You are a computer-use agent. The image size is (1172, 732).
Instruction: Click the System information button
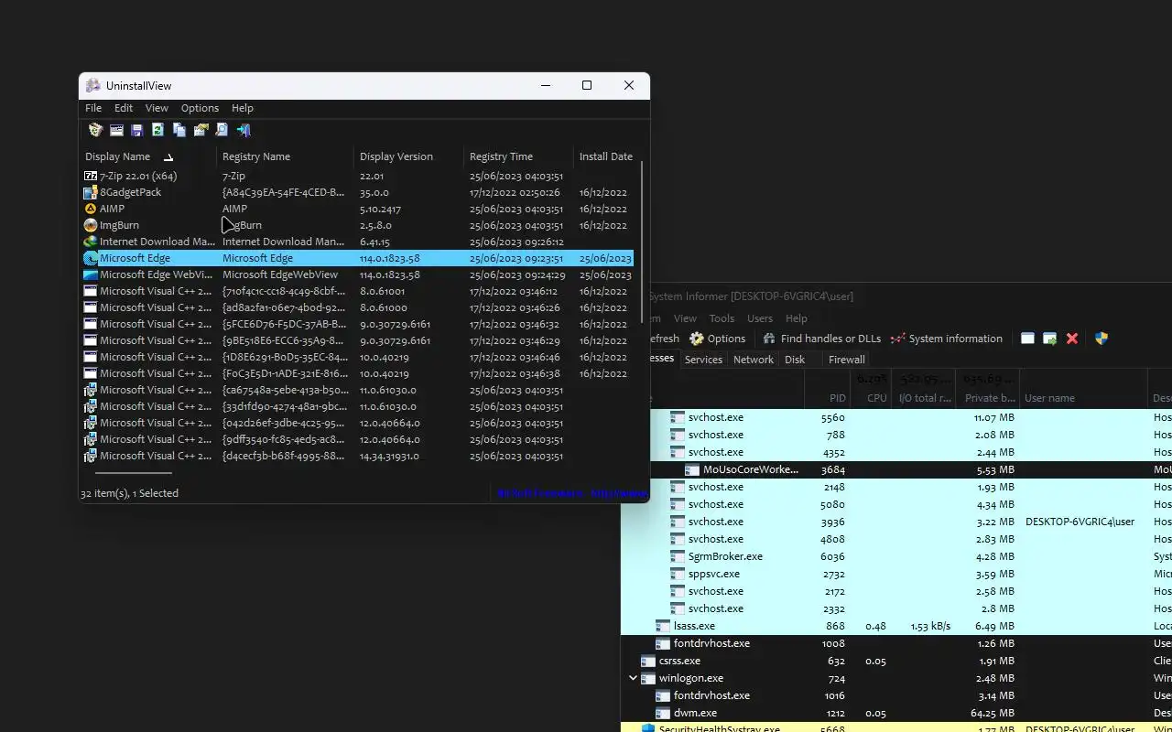pyautogui.click(x=947, y=339)
